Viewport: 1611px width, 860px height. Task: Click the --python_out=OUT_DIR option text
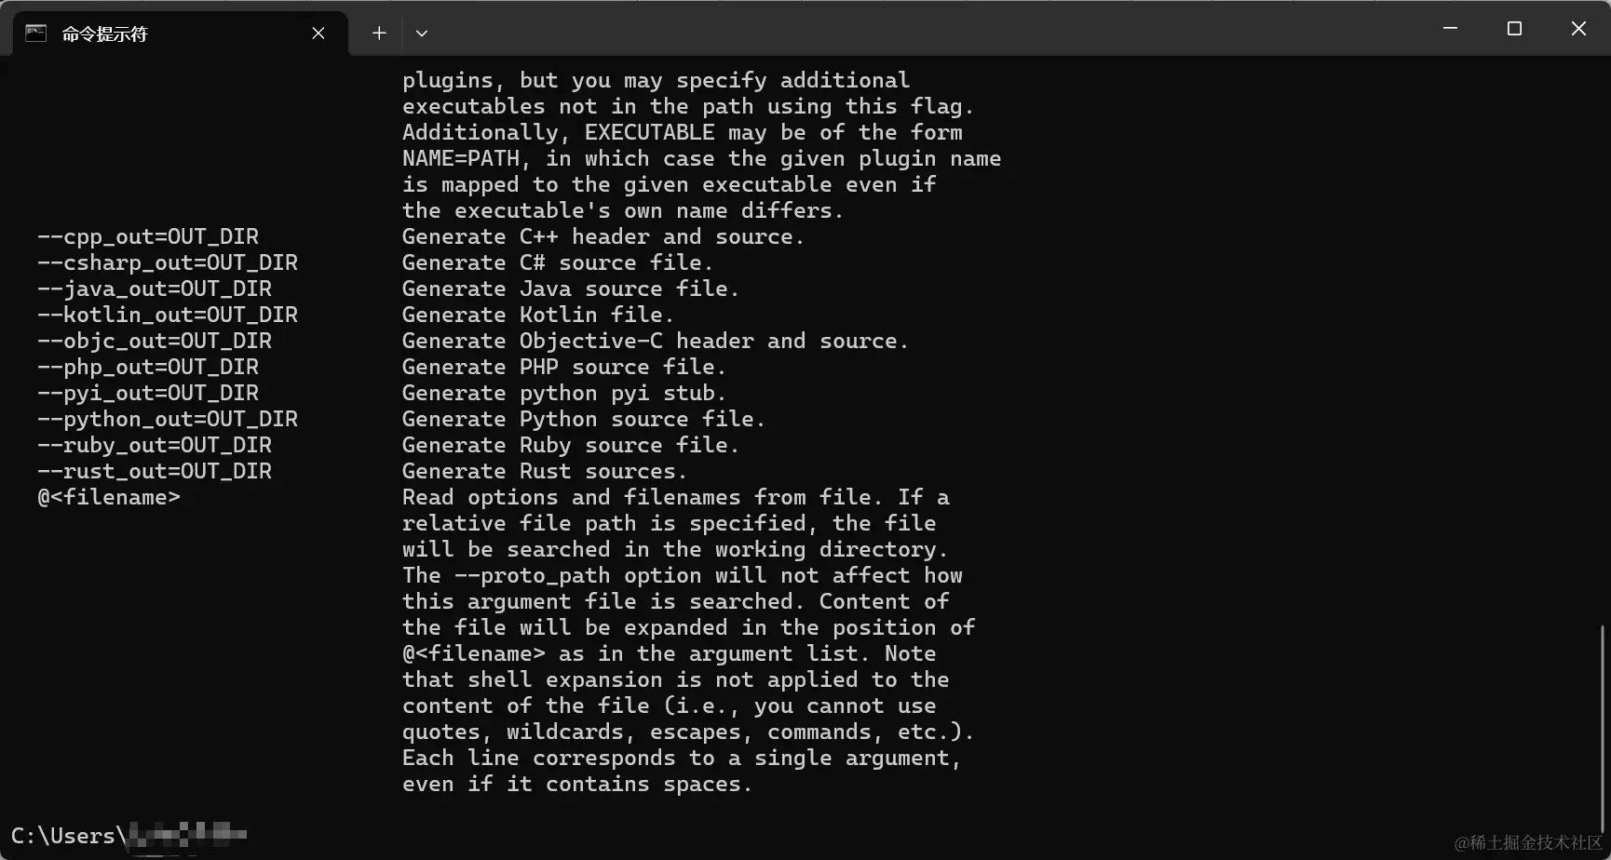(x=168, y=419)
